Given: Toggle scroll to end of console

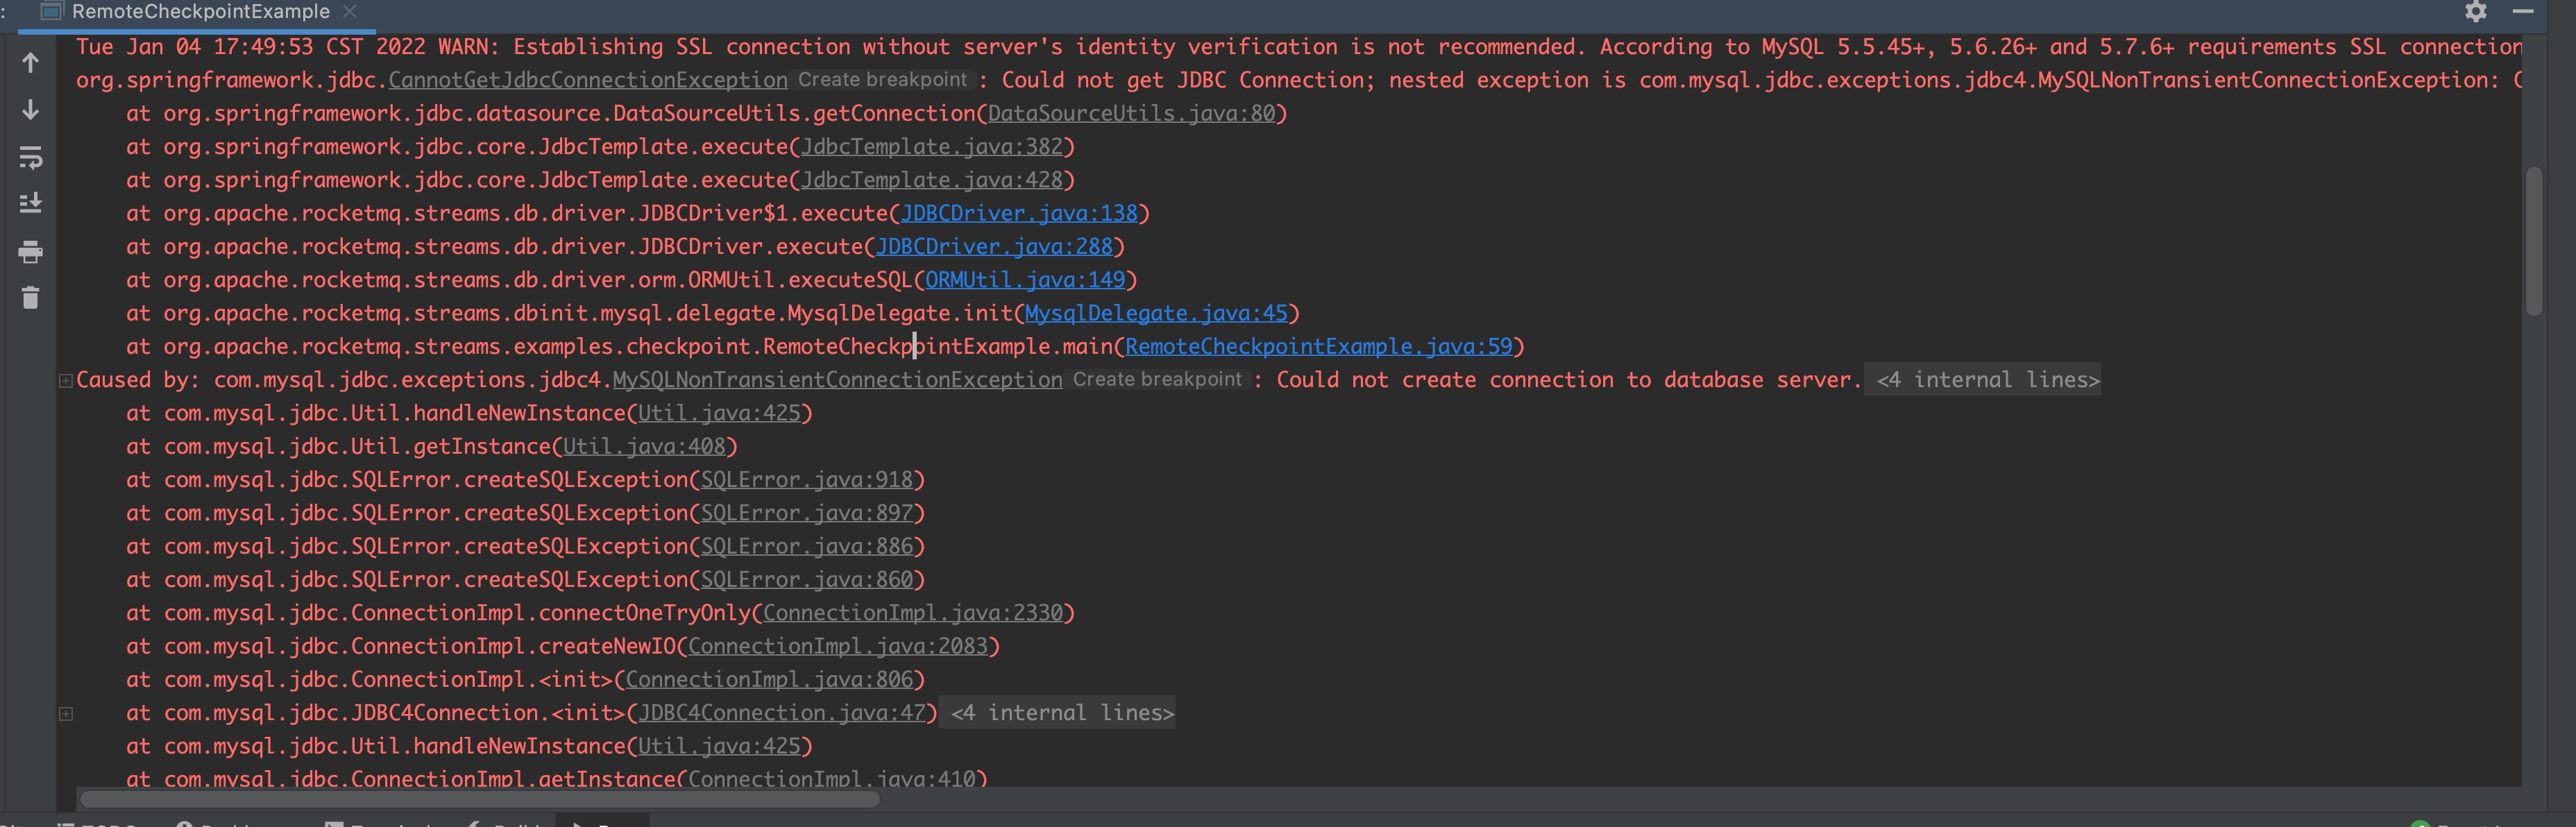Looking at the screenshot, I should click(30, 203).
